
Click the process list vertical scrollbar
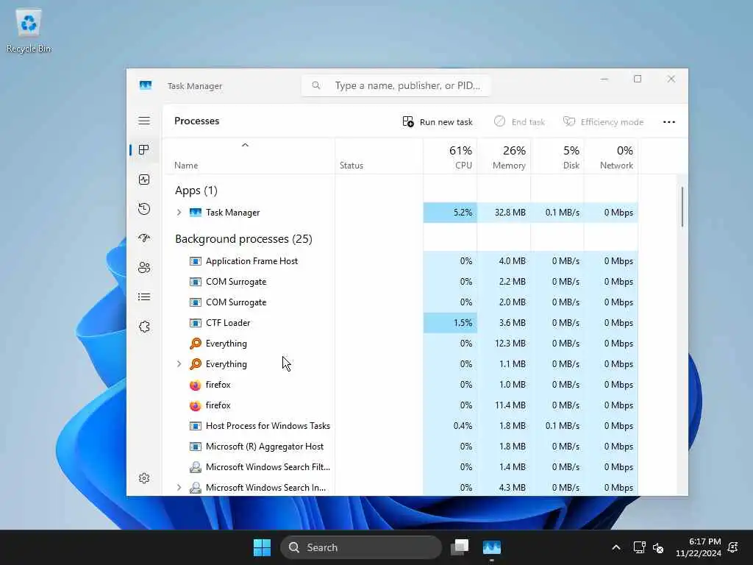(x=682, y=207)
